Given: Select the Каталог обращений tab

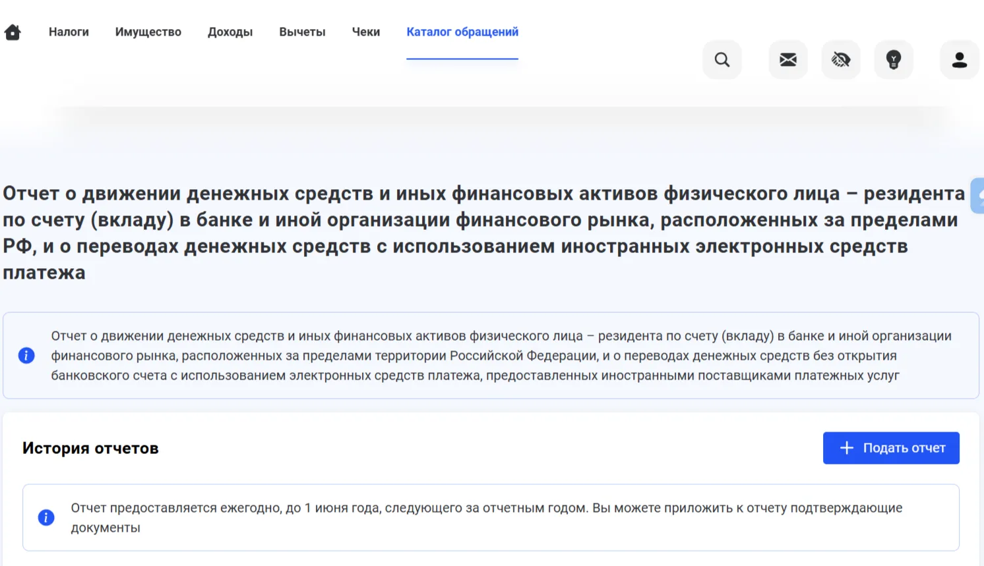Looking at the screenshot, I should pos(462,32).
